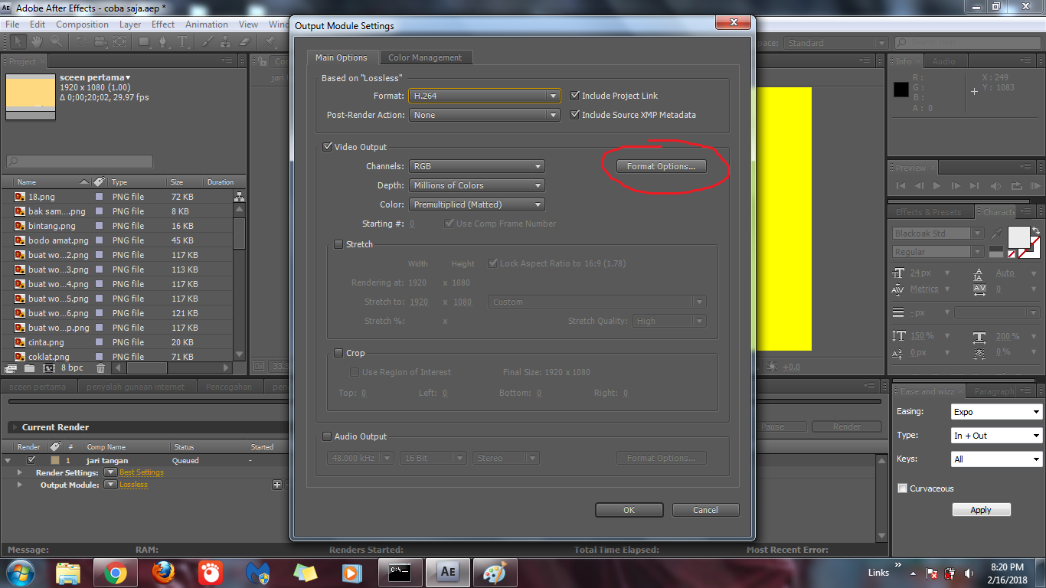Create a new folder in Project panel

pos(29,368)
